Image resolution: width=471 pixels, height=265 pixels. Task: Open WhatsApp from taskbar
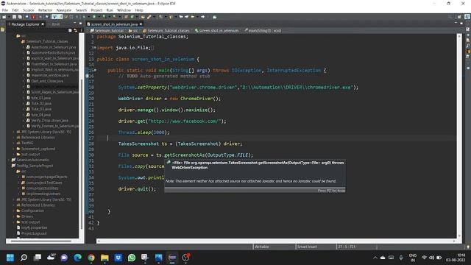point(132,258)
